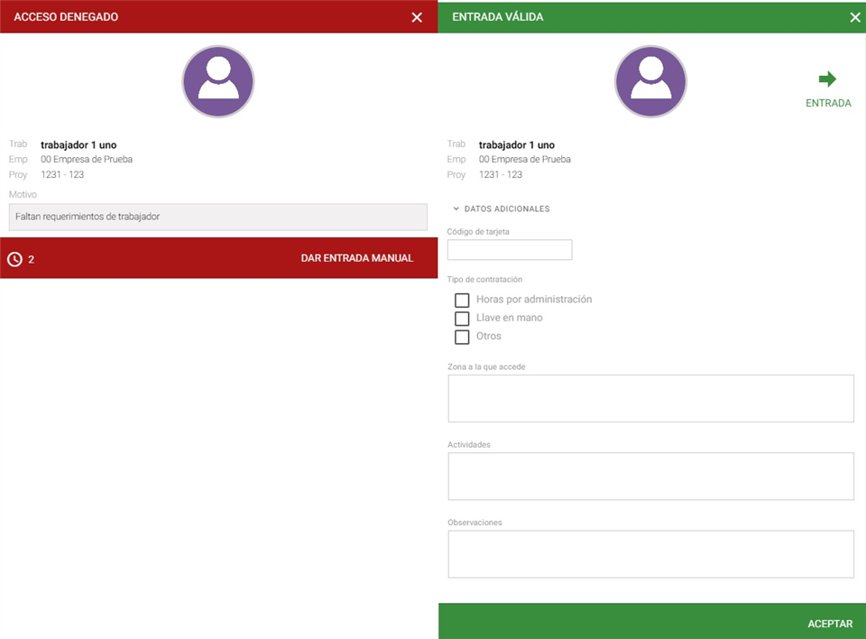This screenshot has width=866, height=639.
Task: Focus the Código de tarjeta field
Action: [510, 250]
